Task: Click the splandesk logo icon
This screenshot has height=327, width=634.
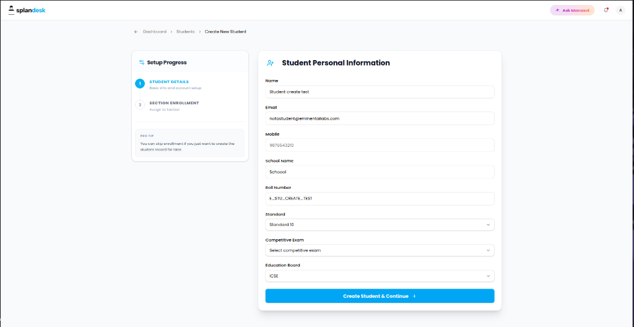Action: click(11, 10)
